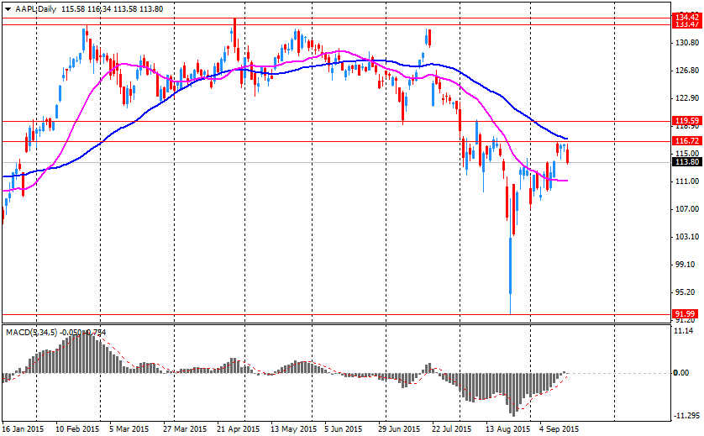Click the 10 Feb 2015 date label
704x436 pixels.
77,428
